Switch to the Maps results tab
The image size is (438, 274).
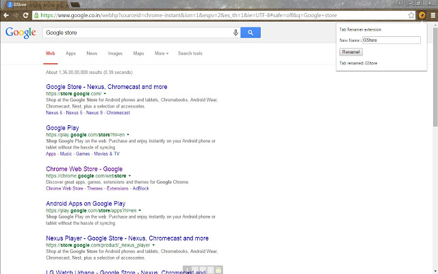[138, 53]
